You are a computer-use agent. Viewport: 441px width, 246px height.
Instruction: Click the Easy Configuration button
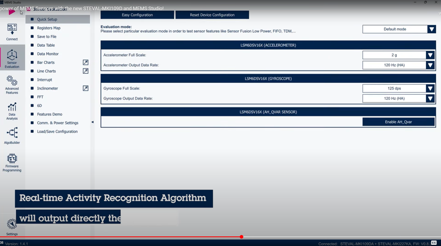point(137,15)
